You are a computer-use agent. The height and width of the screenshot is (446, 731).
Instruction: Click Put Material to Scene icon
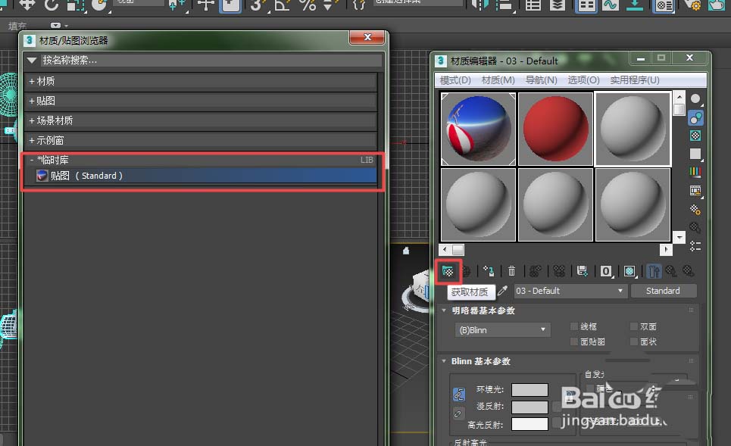tap(466, 271)
